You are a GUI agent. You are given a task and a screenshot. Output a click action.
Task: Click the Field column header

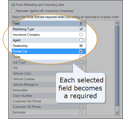click(45, 24)
